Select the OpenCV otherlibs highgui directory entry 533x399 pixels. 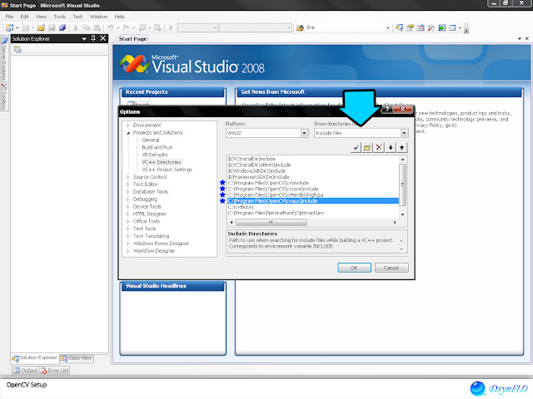276,195
